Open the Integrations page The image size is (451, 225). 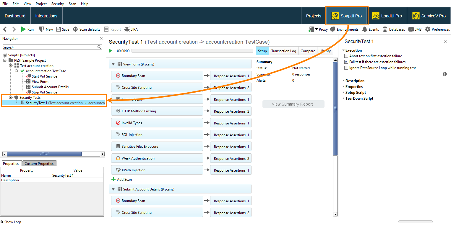click(x=46, y=16)
